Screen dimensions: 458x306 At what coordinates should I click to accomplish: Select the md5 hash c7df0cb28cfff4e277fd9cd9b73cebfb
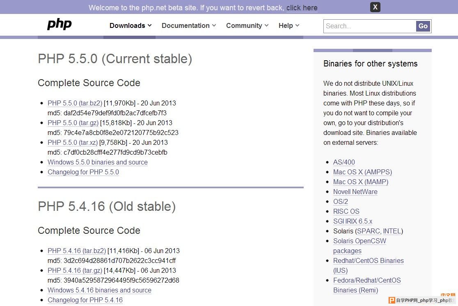point(115,153)
